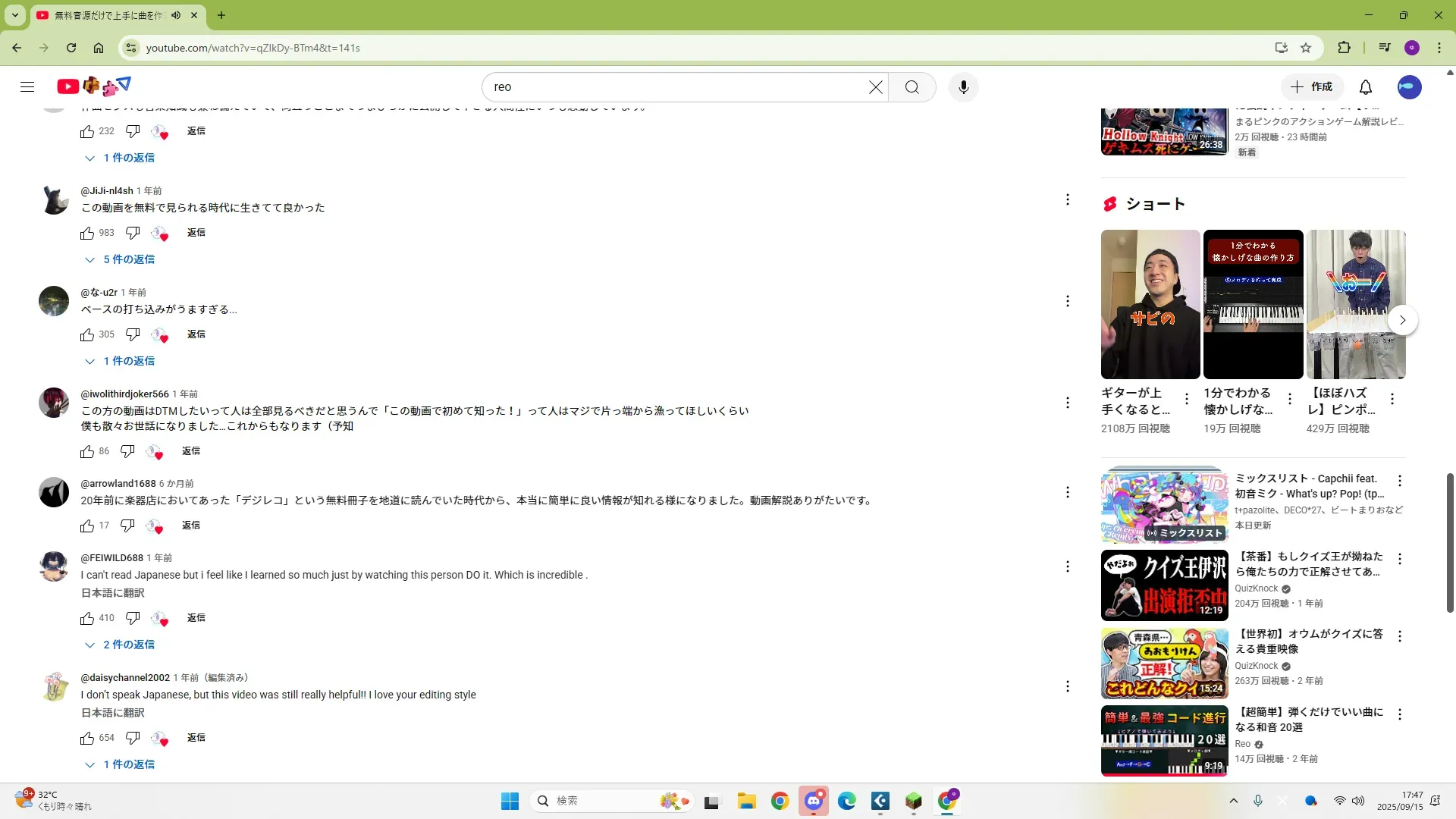The width and height of the screenshot is (1456, 819).
Task: Click the voice search microphone icon
Action: (963, 87)
